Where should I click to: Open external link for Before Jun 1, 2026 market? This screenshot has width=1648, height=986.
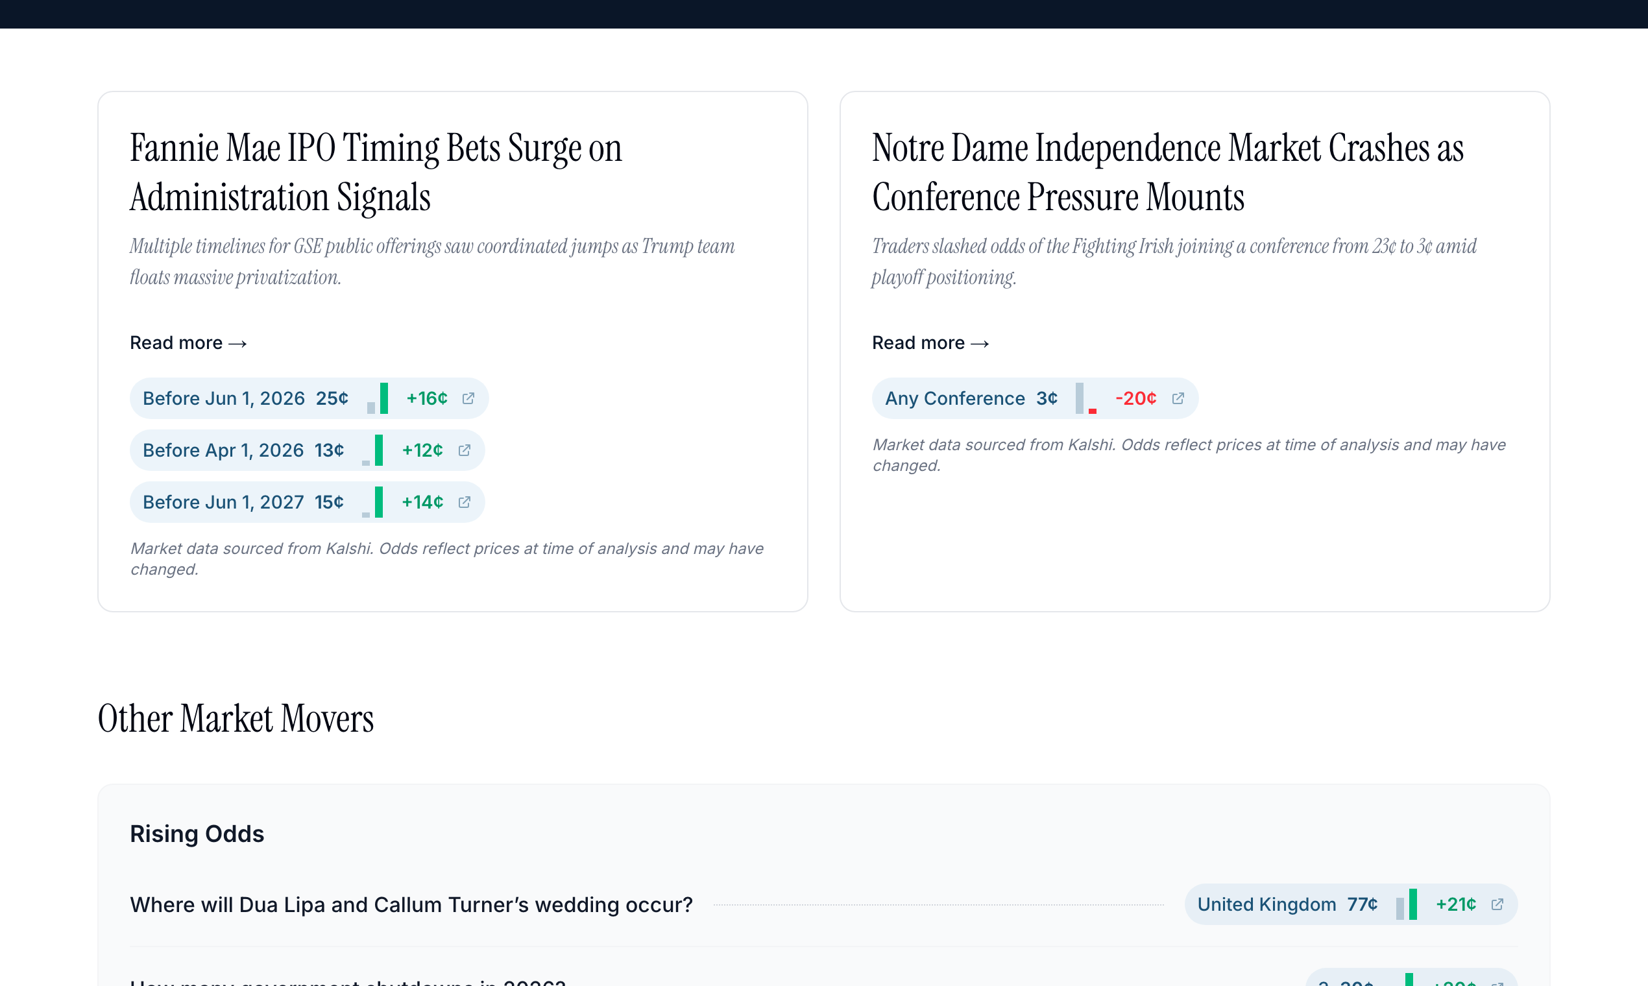[468, 398]
